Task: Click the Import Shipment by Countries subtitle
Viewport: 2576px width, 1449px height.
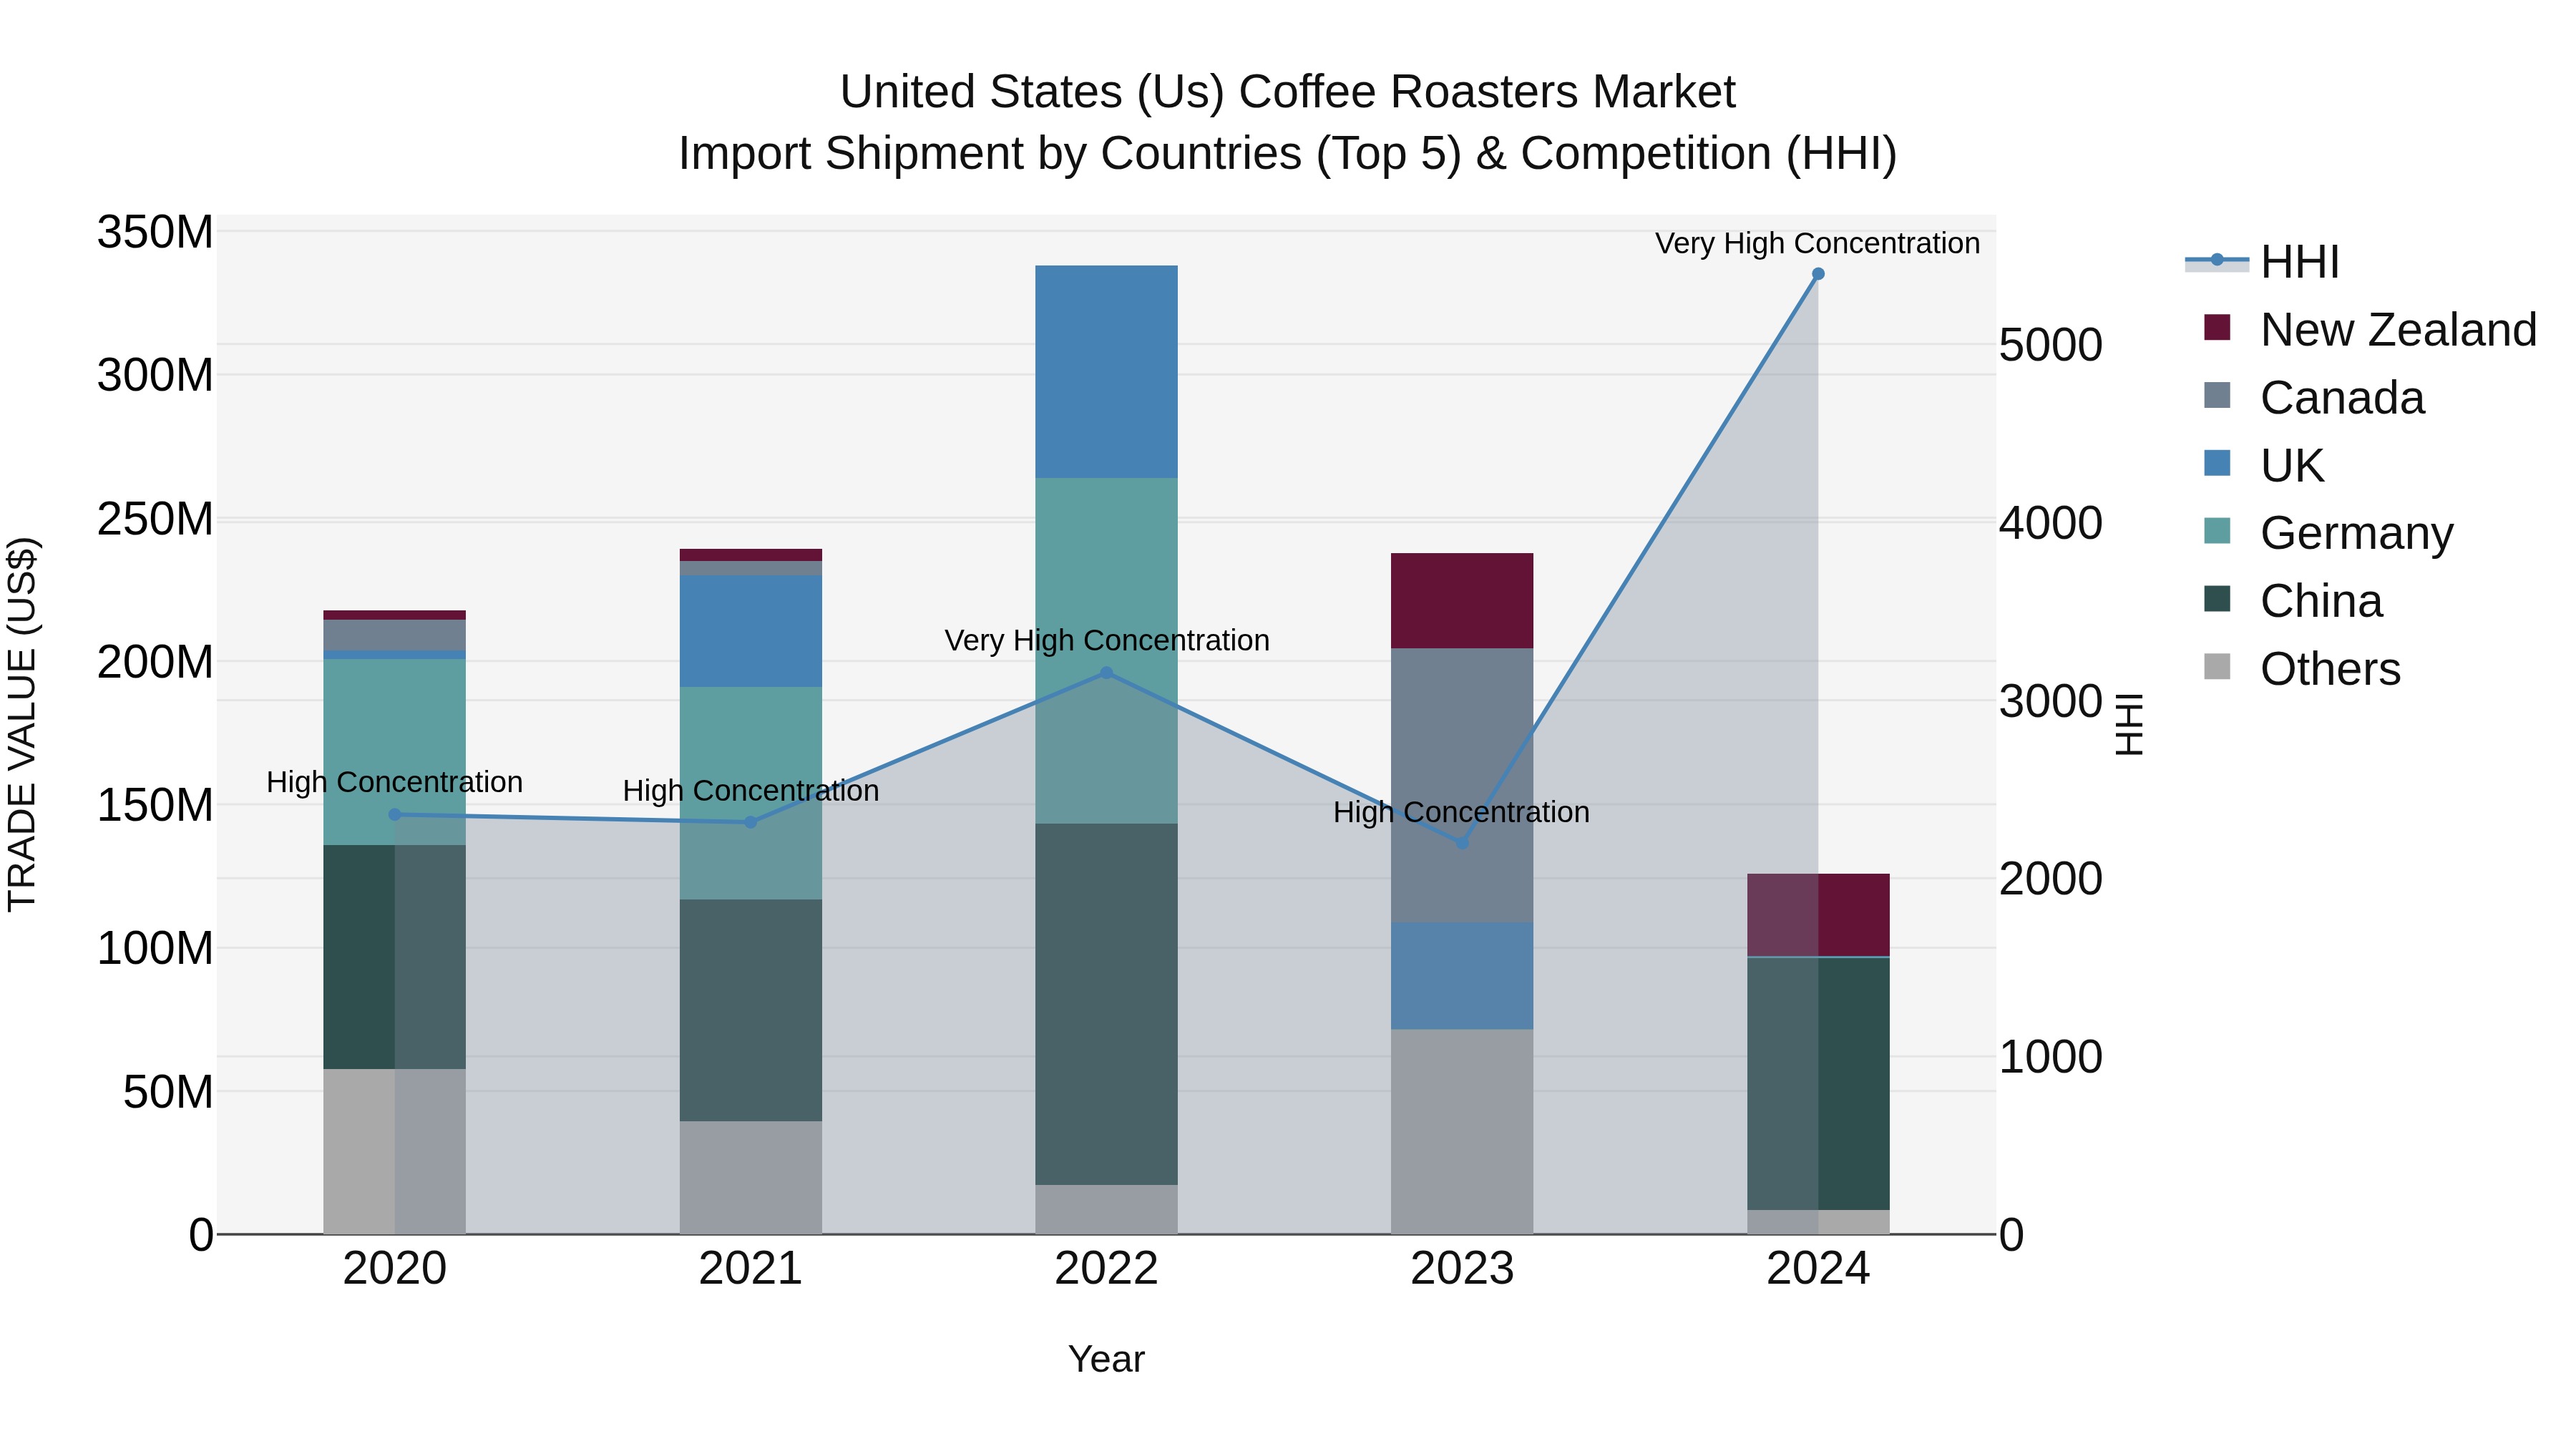Action: tap(1288, 154)
